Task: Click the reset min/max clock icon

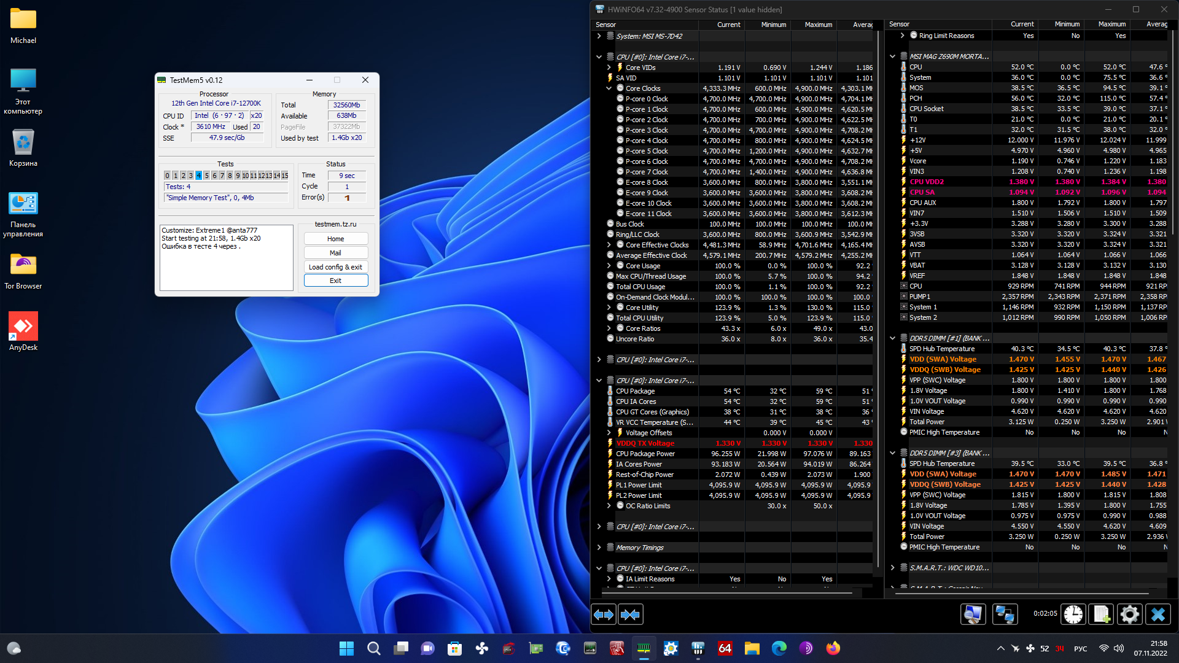Action: click(1073, 615)
